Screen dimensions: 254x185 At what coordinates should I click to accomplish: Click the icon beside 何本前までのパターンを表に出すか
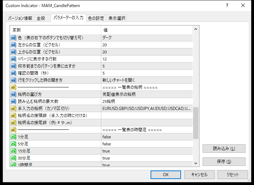[13, 66]
